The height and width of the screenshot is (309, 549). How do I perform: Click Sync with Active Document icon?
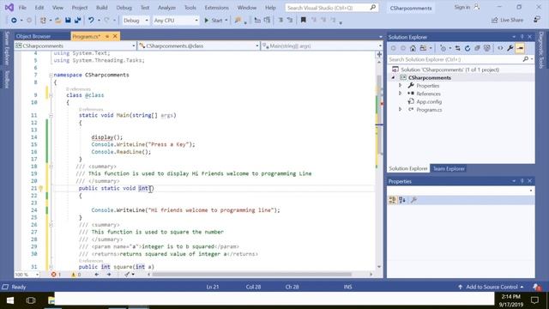point(457,48)
